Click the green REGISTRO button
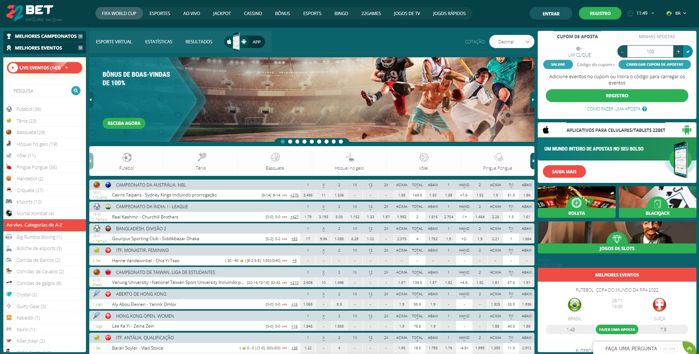 600,12
